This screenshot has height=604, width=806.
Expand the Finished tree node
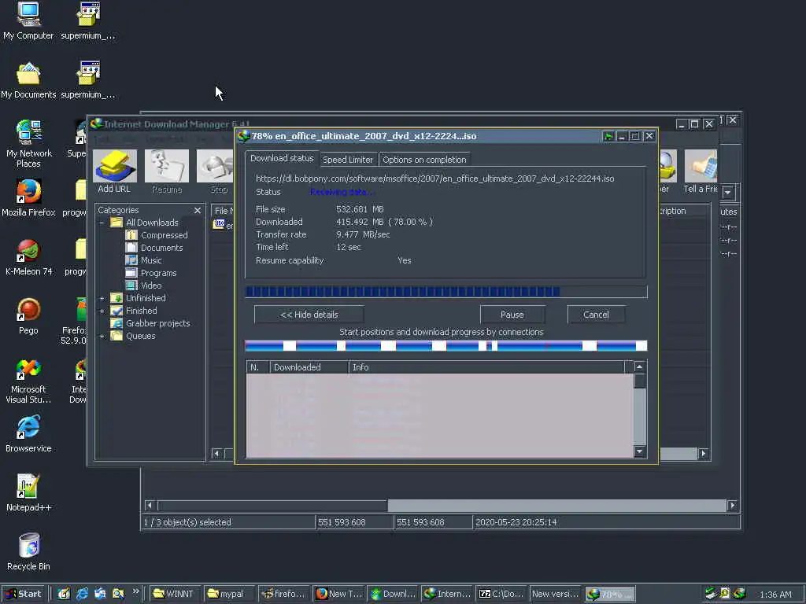(102, 311)
